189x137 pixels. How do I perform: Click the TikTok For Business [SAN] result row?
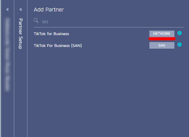[x=109, y=46]
